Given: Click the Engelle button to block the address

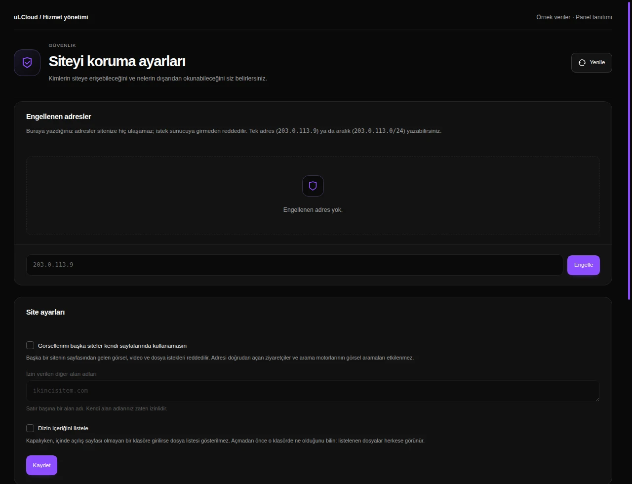Looking at the screenshot, I should [584, 265].
